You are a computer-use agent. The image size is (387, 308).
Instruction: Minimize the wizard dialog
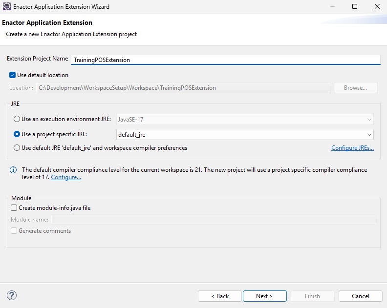tap(333, 6)
